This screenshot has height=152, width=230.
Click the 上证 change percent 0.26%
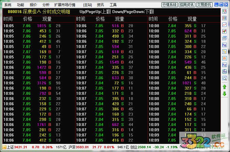click(x=48, y=147)
